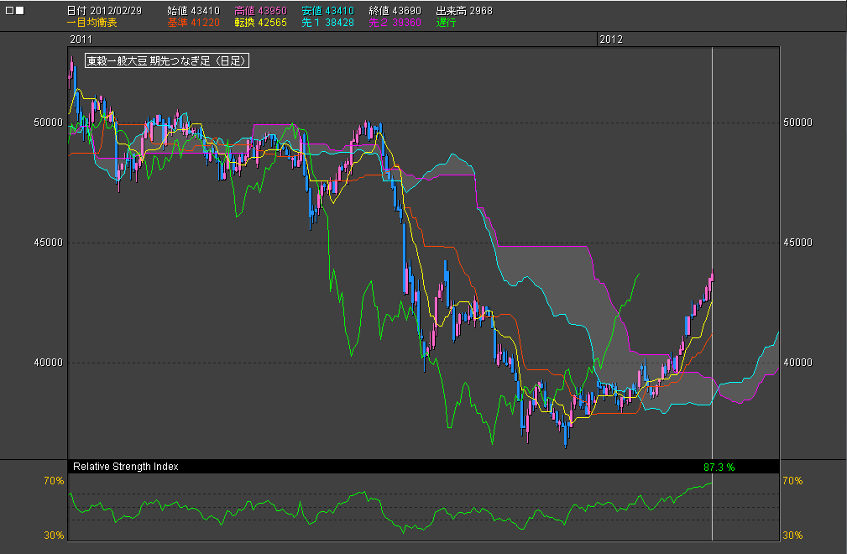847x554 pixels.
Task: Click the green 87.3 % RSI value
Action: tap(719, 467)
